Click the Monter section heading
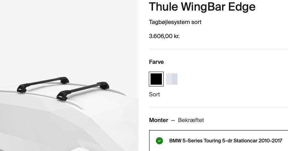The width and height of the screenshot is (288, 151). coord(158,120)
